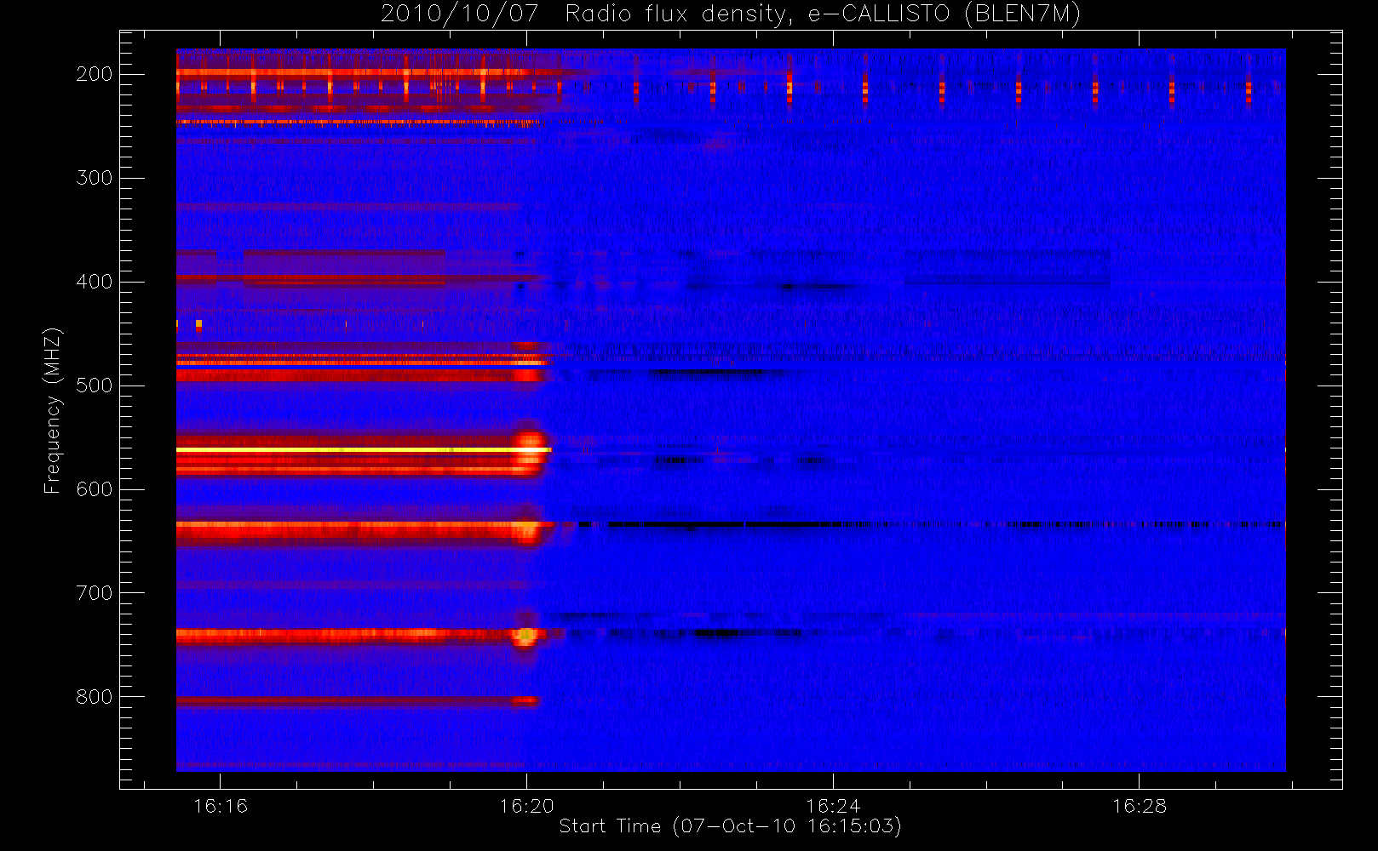This screenshot has height=851, width=1378.
Task: Click the 'Frequency (MHz)' axis label
Action: 53,410
